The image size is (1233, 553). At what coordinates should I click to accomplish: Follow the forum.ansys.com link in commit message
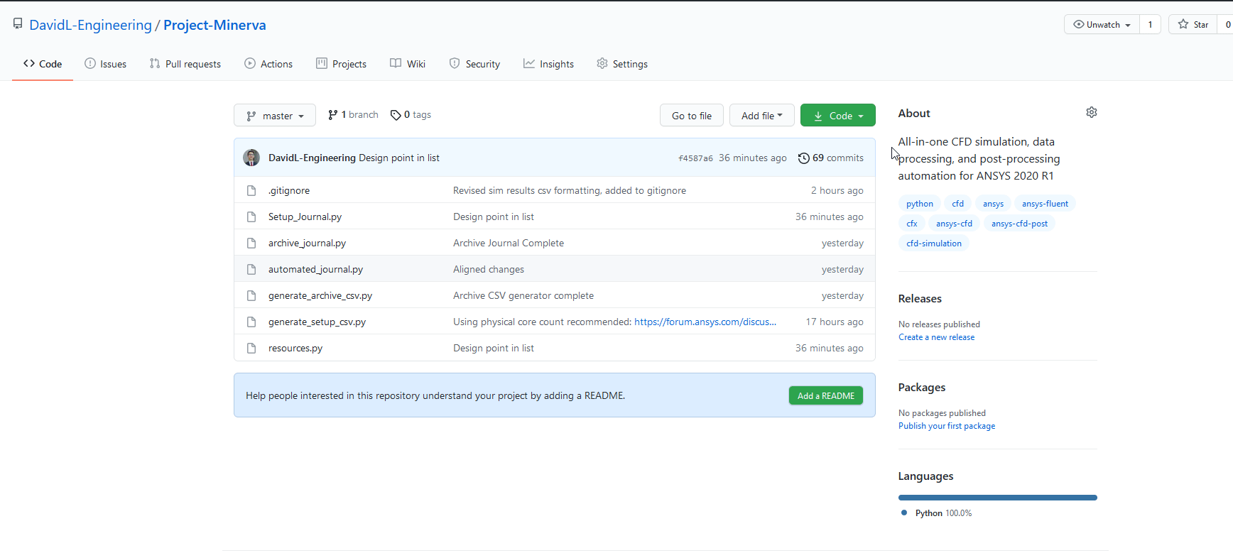point(705,322)
